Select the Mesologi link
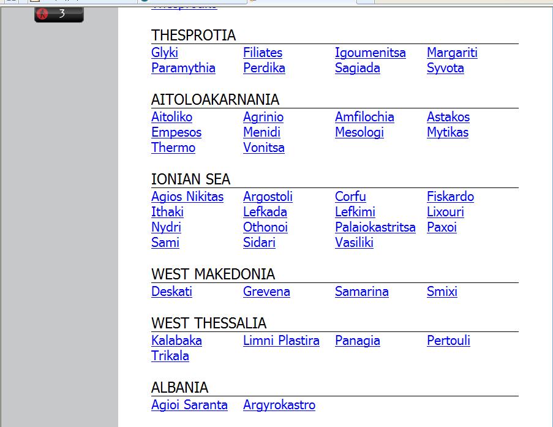This screenshot has width=553, height=427. (x=359, y=132)
